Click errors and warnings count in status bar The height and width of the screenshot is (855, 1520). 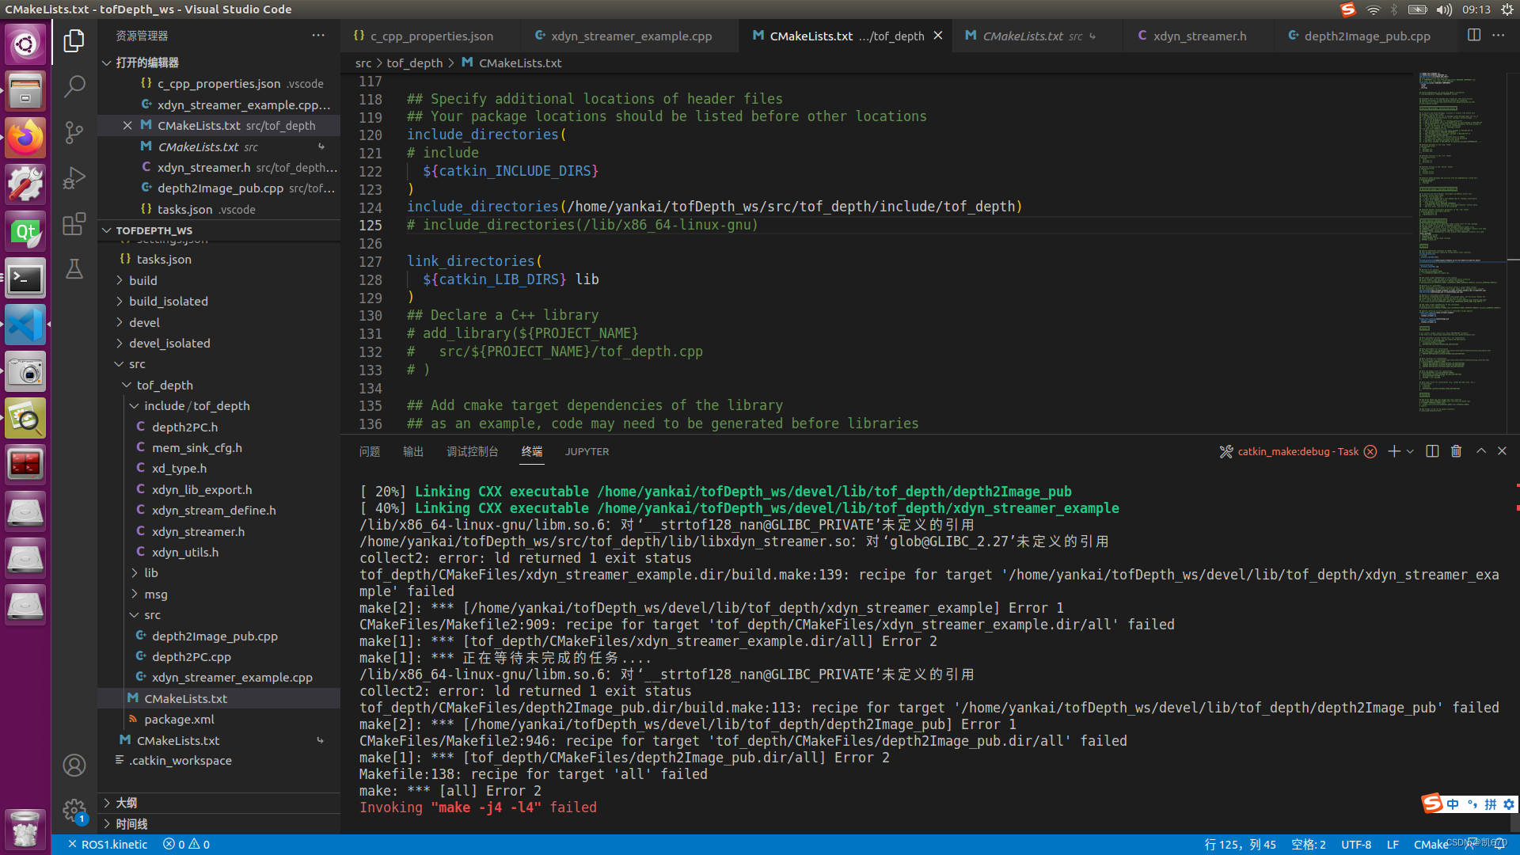pos(187,845)
